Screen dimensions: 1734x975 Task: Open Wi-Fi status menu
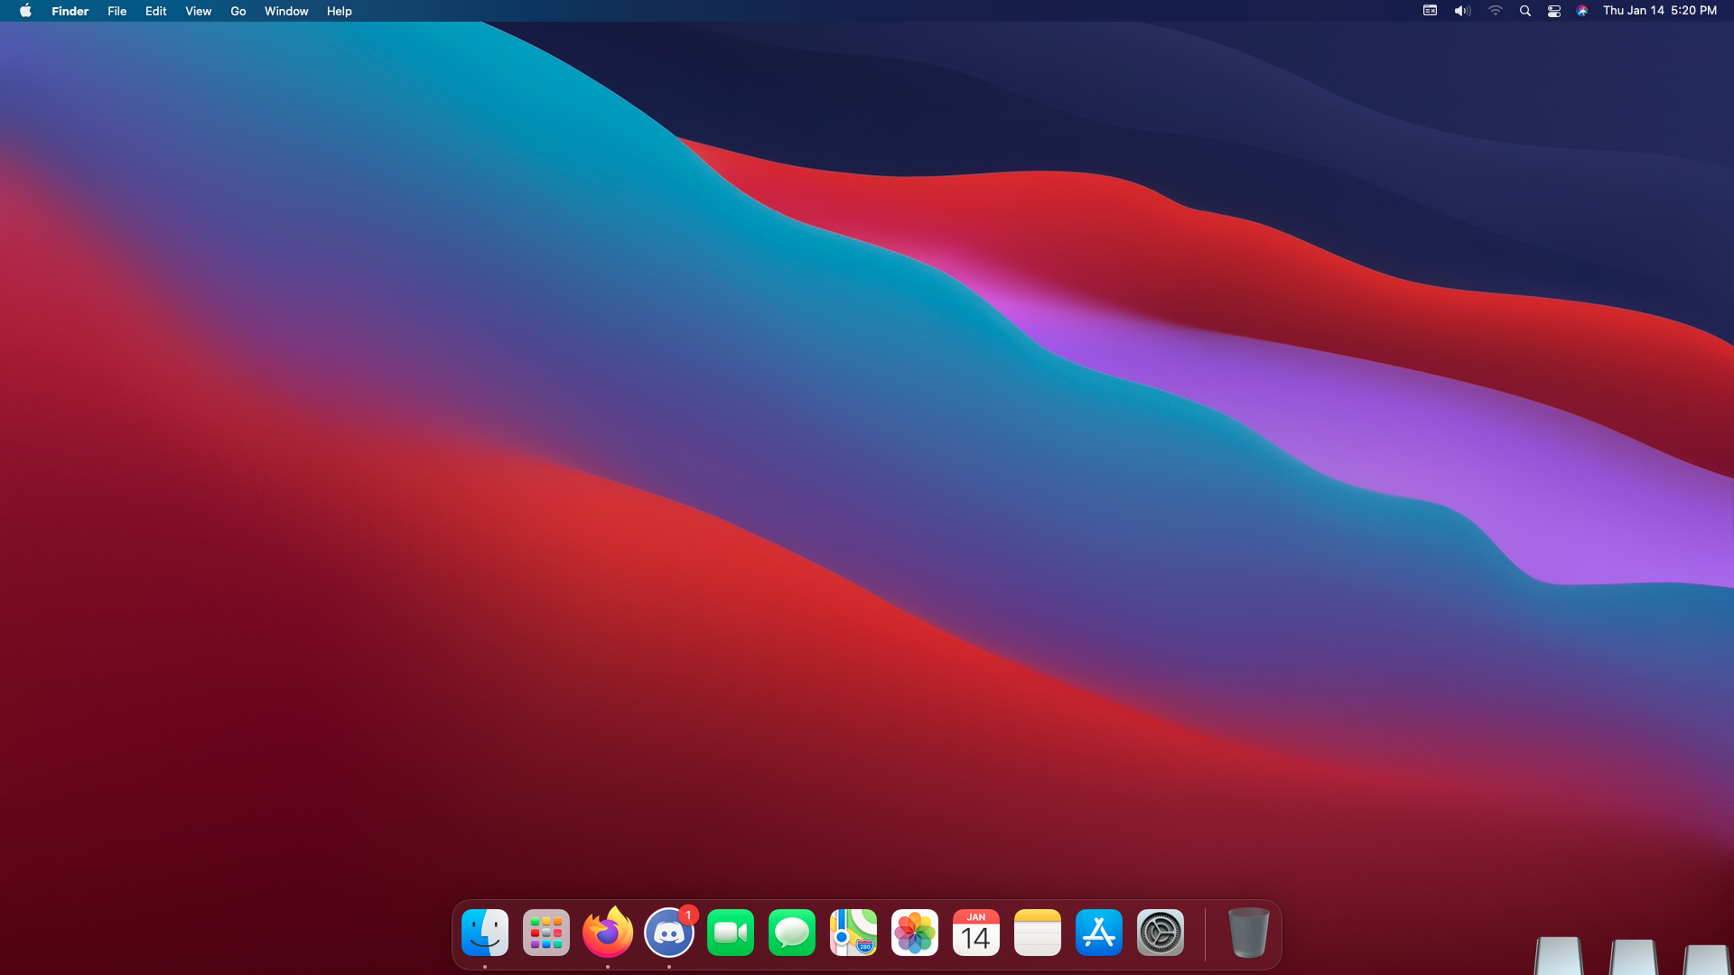click(1496, 11)
